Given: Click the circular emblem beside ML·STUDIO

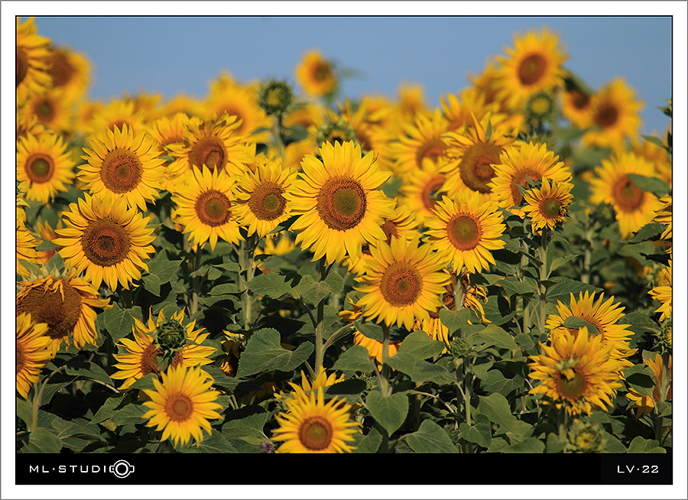Looking at the screenshot, I should (122, 469).
